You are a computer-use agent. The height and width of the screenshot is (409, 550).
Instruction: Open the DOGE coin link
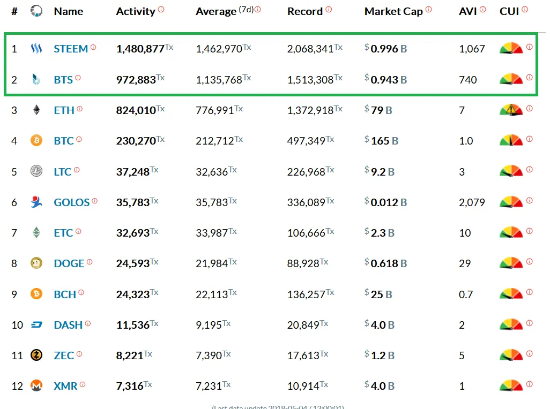pyautogui.click(x=69, y=263)
